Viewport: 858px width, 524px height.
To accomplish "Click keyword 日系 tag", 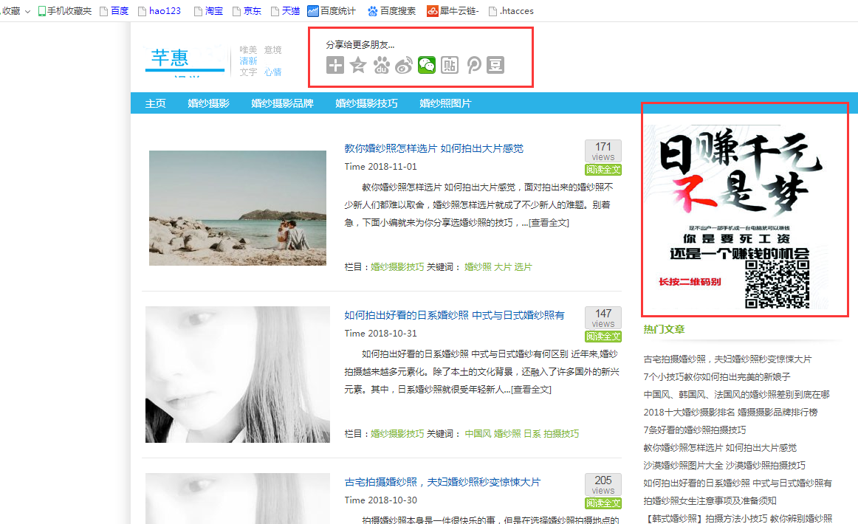I will coord(532,434).
